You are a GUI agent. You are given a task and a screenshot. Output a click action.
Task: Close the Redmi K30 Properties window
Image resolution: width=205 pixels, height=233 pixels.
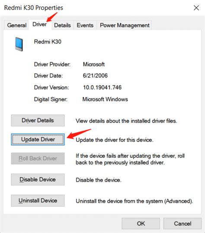[x=196, y=8]
